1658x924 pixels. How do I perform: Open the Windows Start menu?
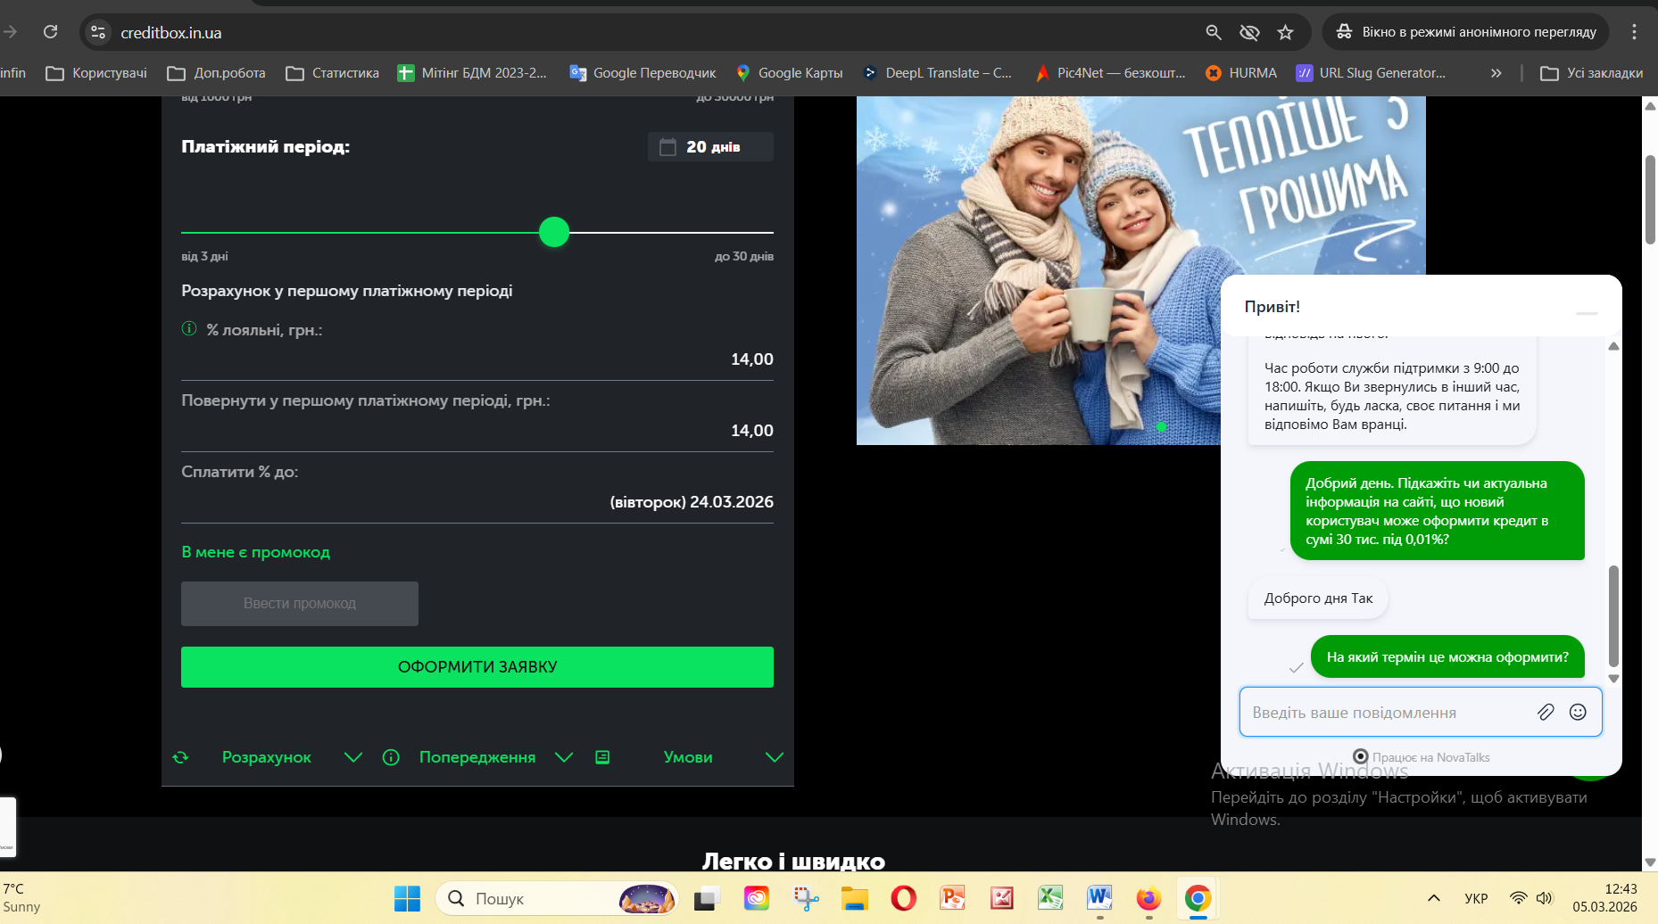pyautogui.click(x=407, y=898)
